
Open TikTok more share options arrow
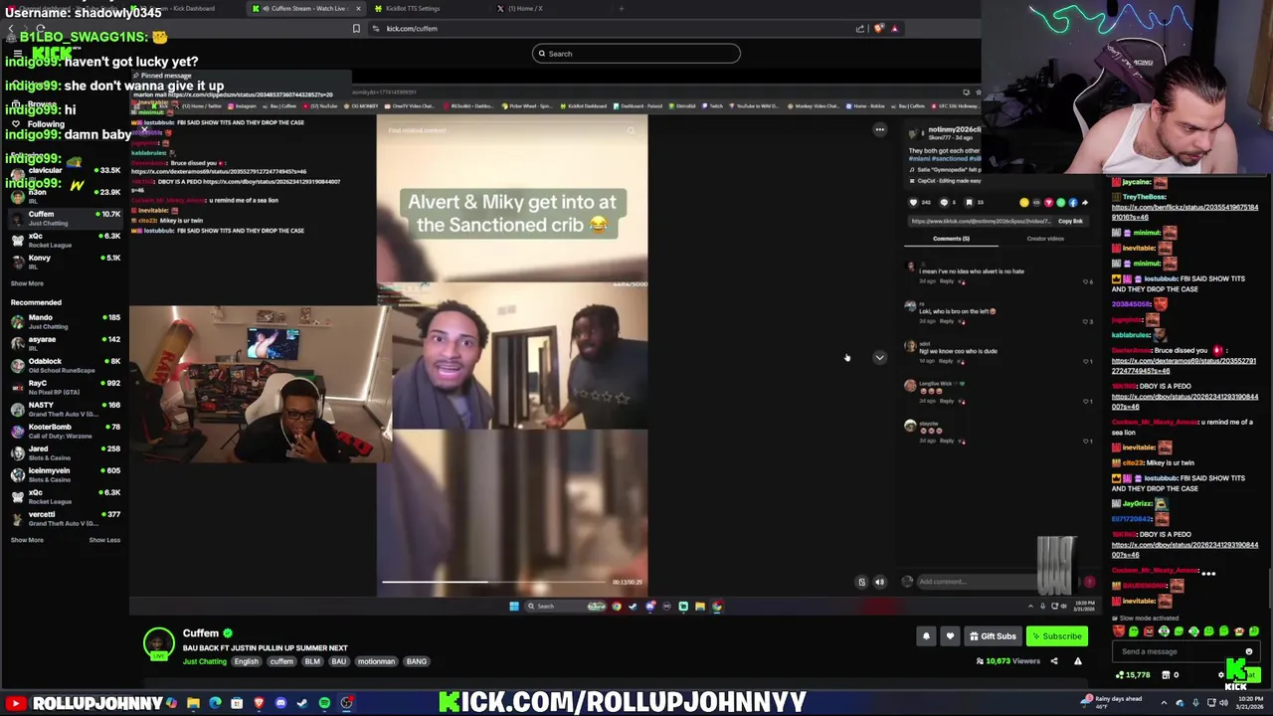click(1084, 203)
